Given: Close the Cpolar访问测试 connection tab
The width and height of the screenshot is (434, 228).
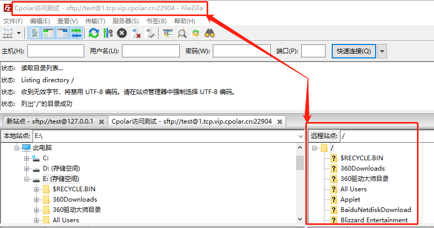Looking at the screenshot, I should coord(280,121).
